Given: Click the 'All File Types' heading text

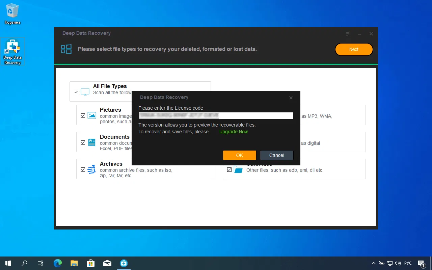Looking at the screenshot, I should [x=110, y=86].
